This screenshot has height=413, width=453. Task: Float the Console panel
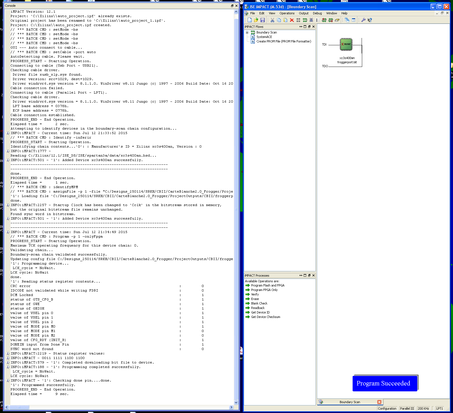[232, 6]
